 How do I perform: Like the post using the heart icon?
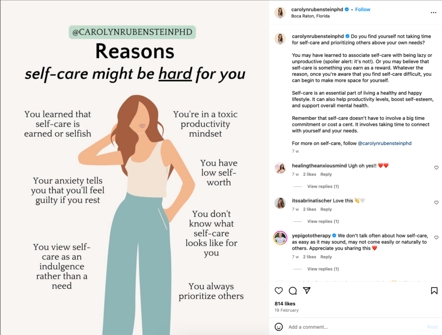coord(278,291)
